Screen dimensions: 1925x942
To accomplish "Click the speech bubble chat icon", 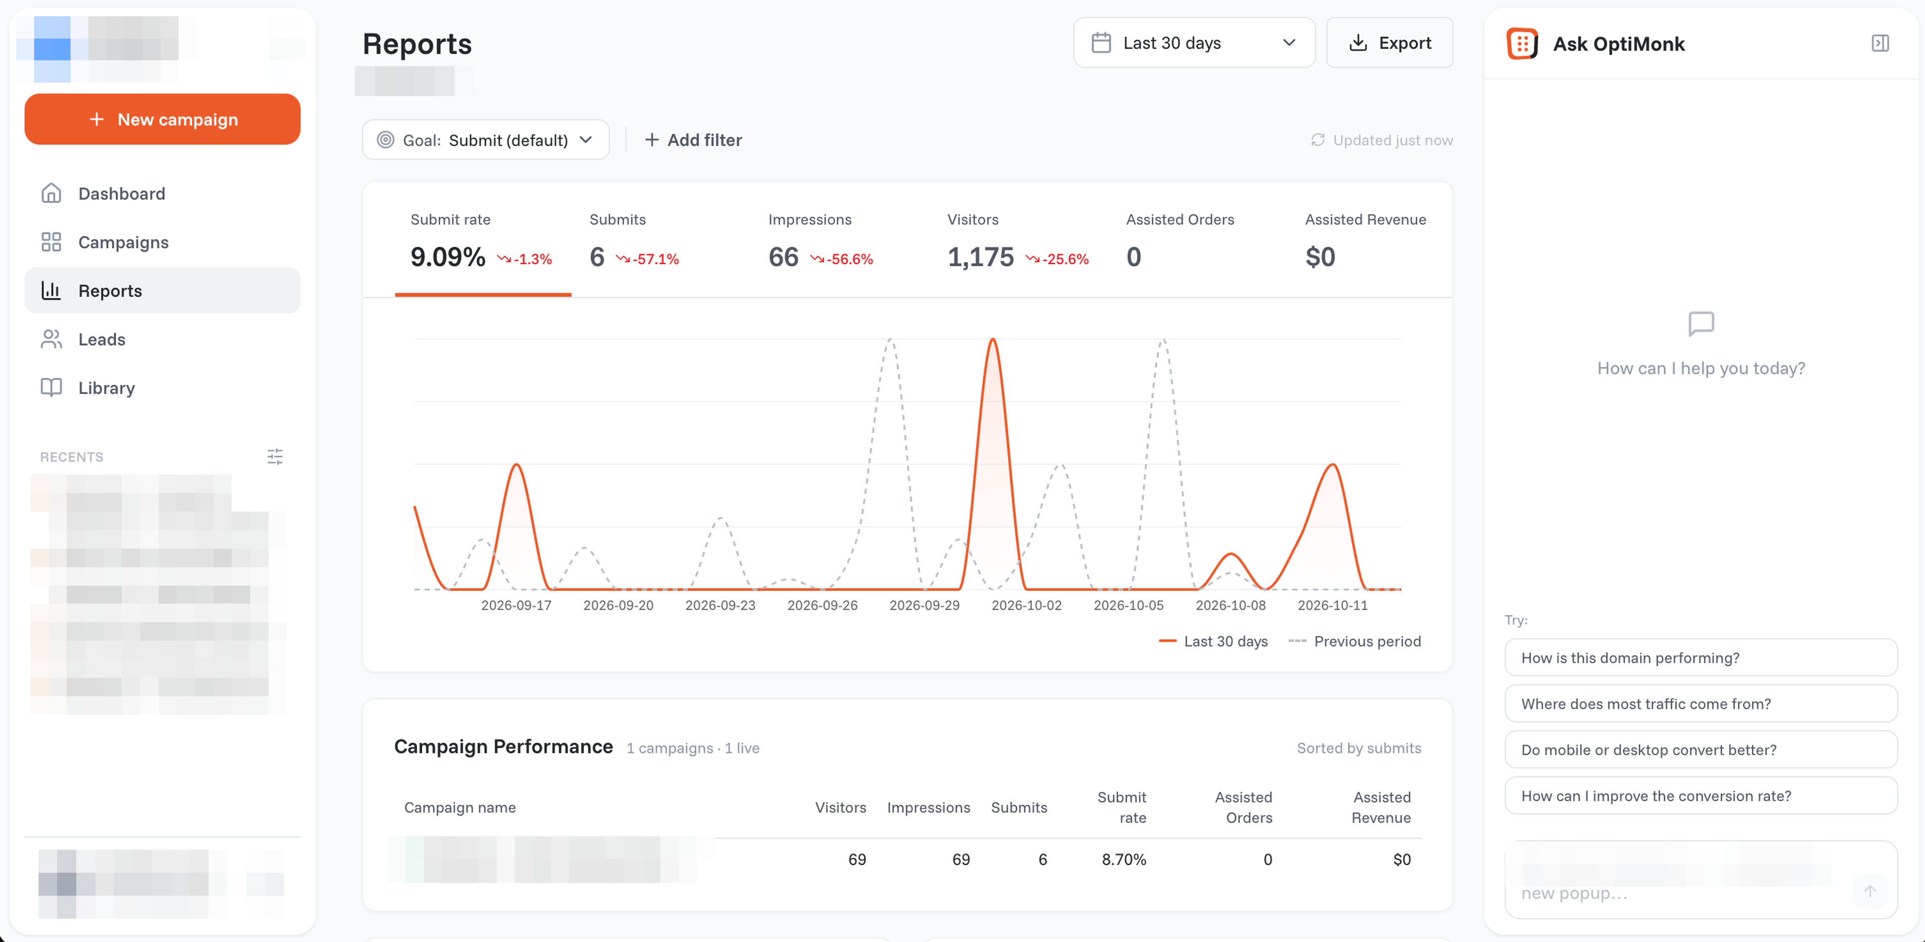I will (1701, 324).
